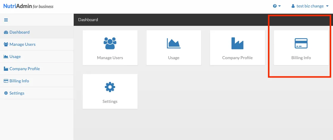Select Company Profile in the sidebar

pos(37,69)
